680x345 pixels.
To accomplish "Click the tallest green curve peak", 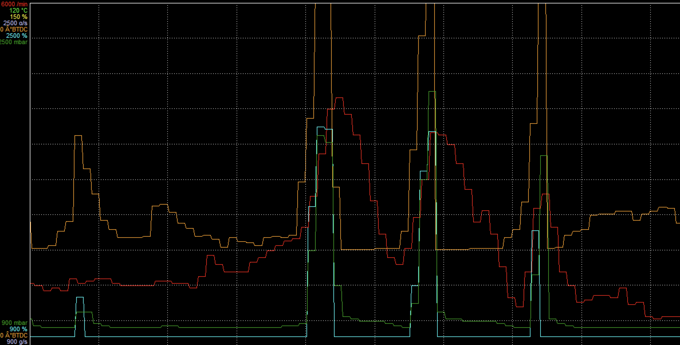I will pos(432,92).
